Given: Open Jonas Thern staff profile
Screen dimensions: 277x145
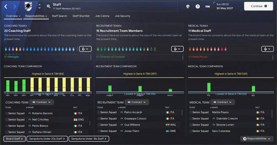Looking at the screenshot, I should click(132, 131).
